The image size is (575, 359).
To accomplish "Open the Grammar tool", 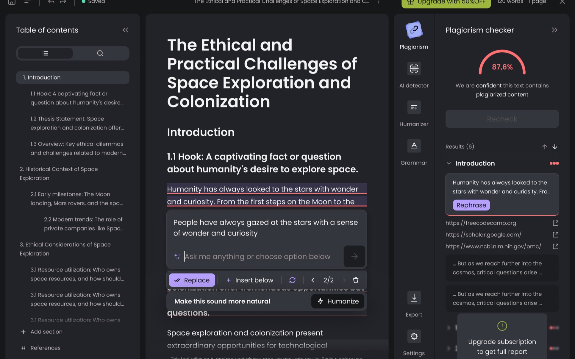I will click(414, 152).
